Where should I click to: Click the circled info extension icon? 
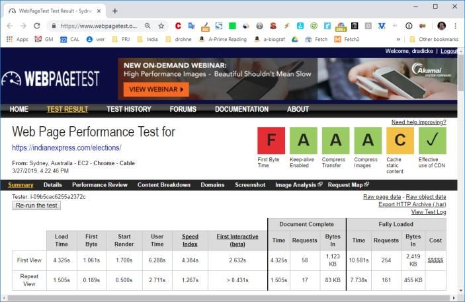(x=409, y=26)
